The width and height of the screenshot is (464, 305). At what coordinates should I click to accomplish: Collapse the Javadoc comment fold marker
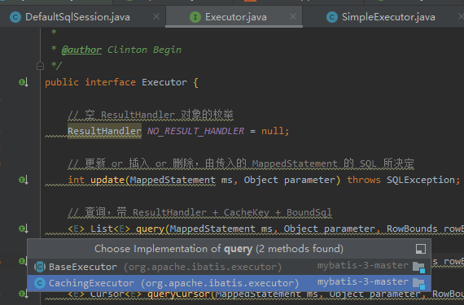(40, 66)
